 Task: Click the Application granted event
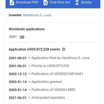pyautogui.click(x=46, y=82)
